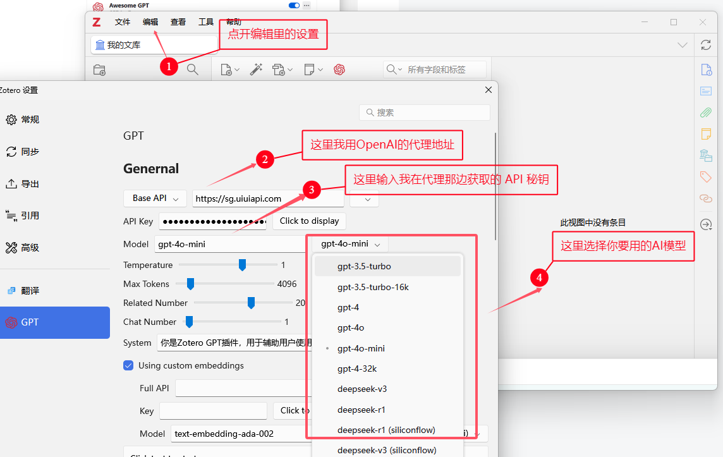Click the embeddings Key input field
The width and height of the screenshot is (723, 457).
213,411
